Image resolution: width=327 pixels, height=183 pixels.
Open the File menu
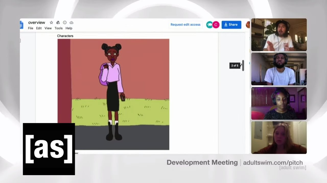30,28
